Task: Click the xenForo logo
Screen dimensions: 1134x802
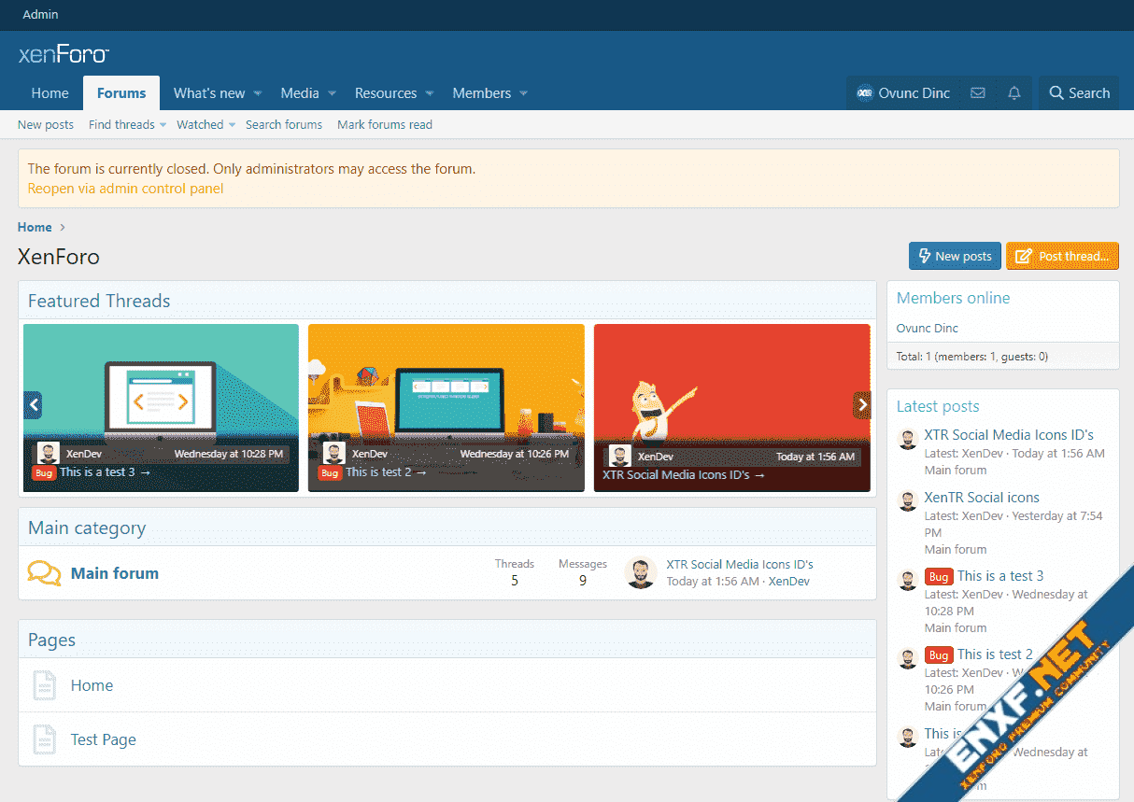Action: pos(64,54)
